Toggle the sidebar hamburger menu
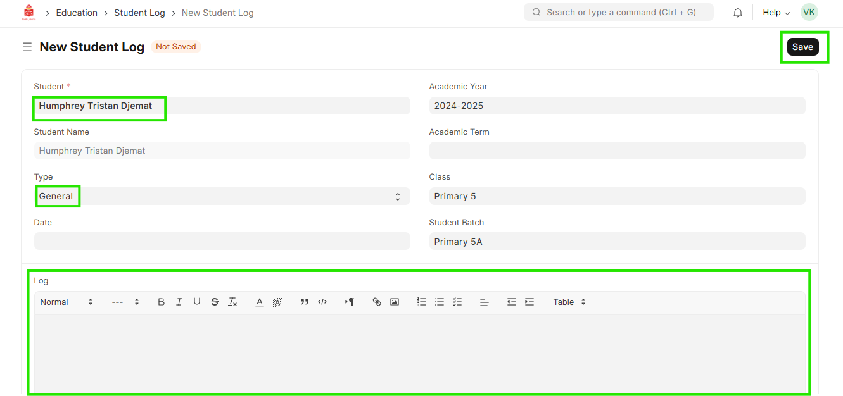The image size is (843, 396). [x=27, y=47]
